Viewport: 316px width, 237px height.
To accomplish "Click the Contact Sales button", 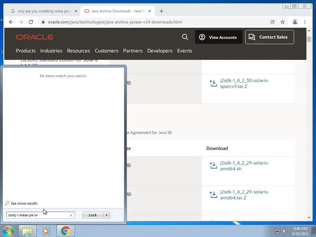I will [269, 37].
